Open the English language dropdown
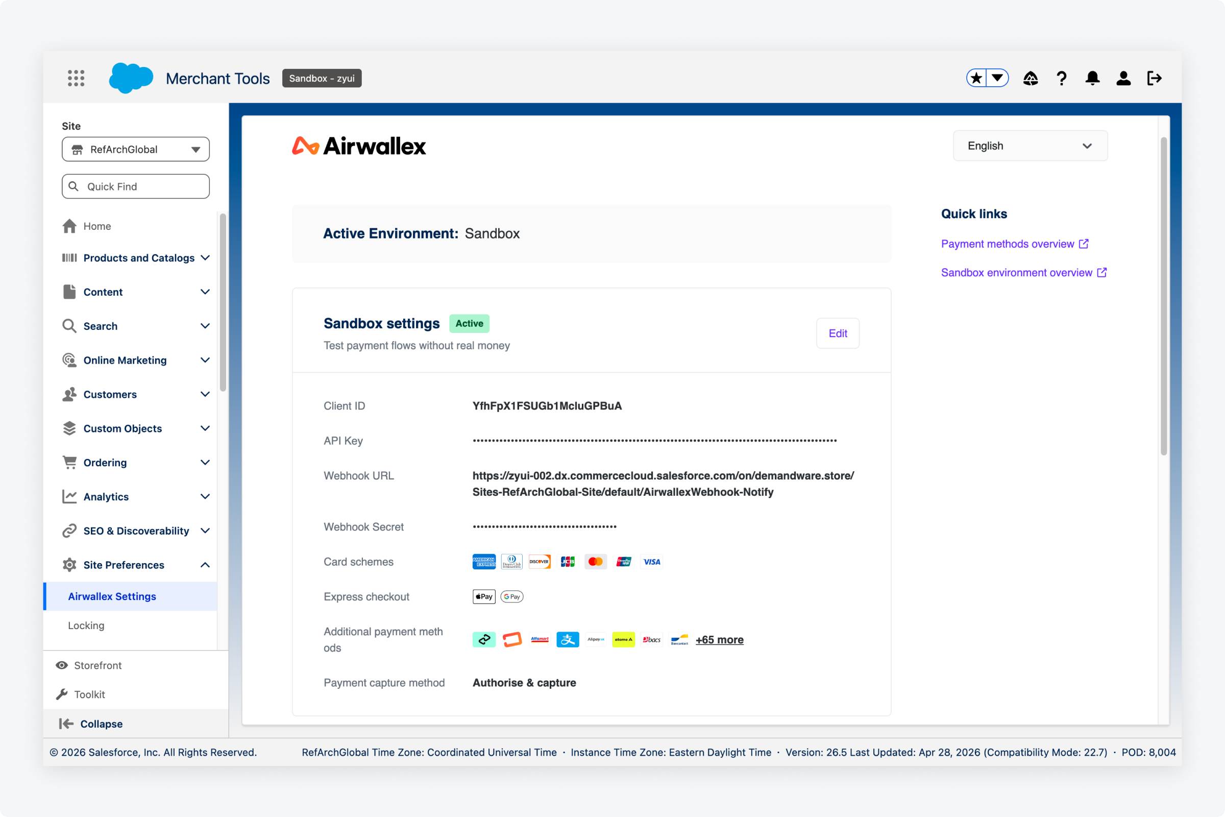This screenshot has height=817, width=1225. [1030, 146]
